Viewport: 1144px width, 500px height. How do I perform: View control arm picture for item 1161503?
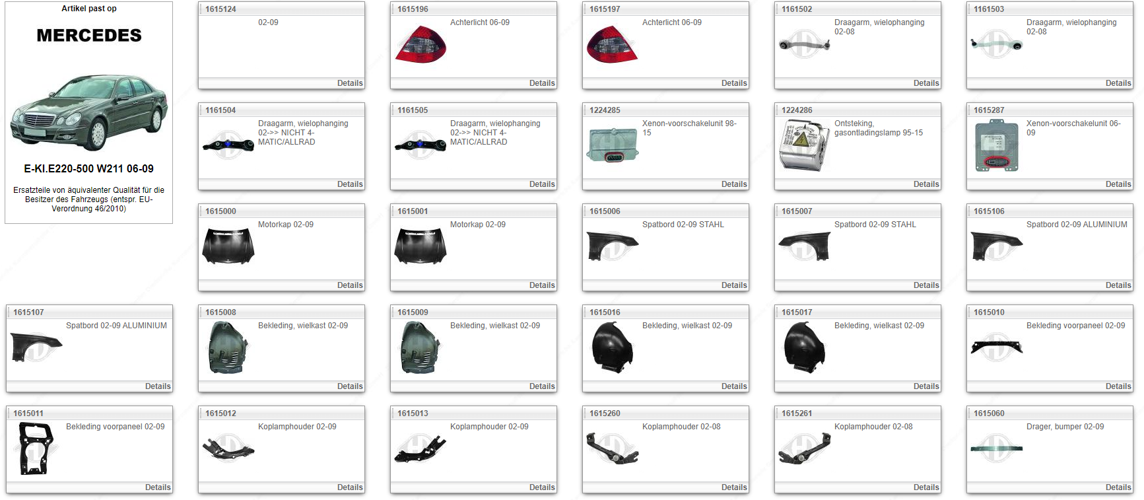pyautogui.click(x=997, y=44)
